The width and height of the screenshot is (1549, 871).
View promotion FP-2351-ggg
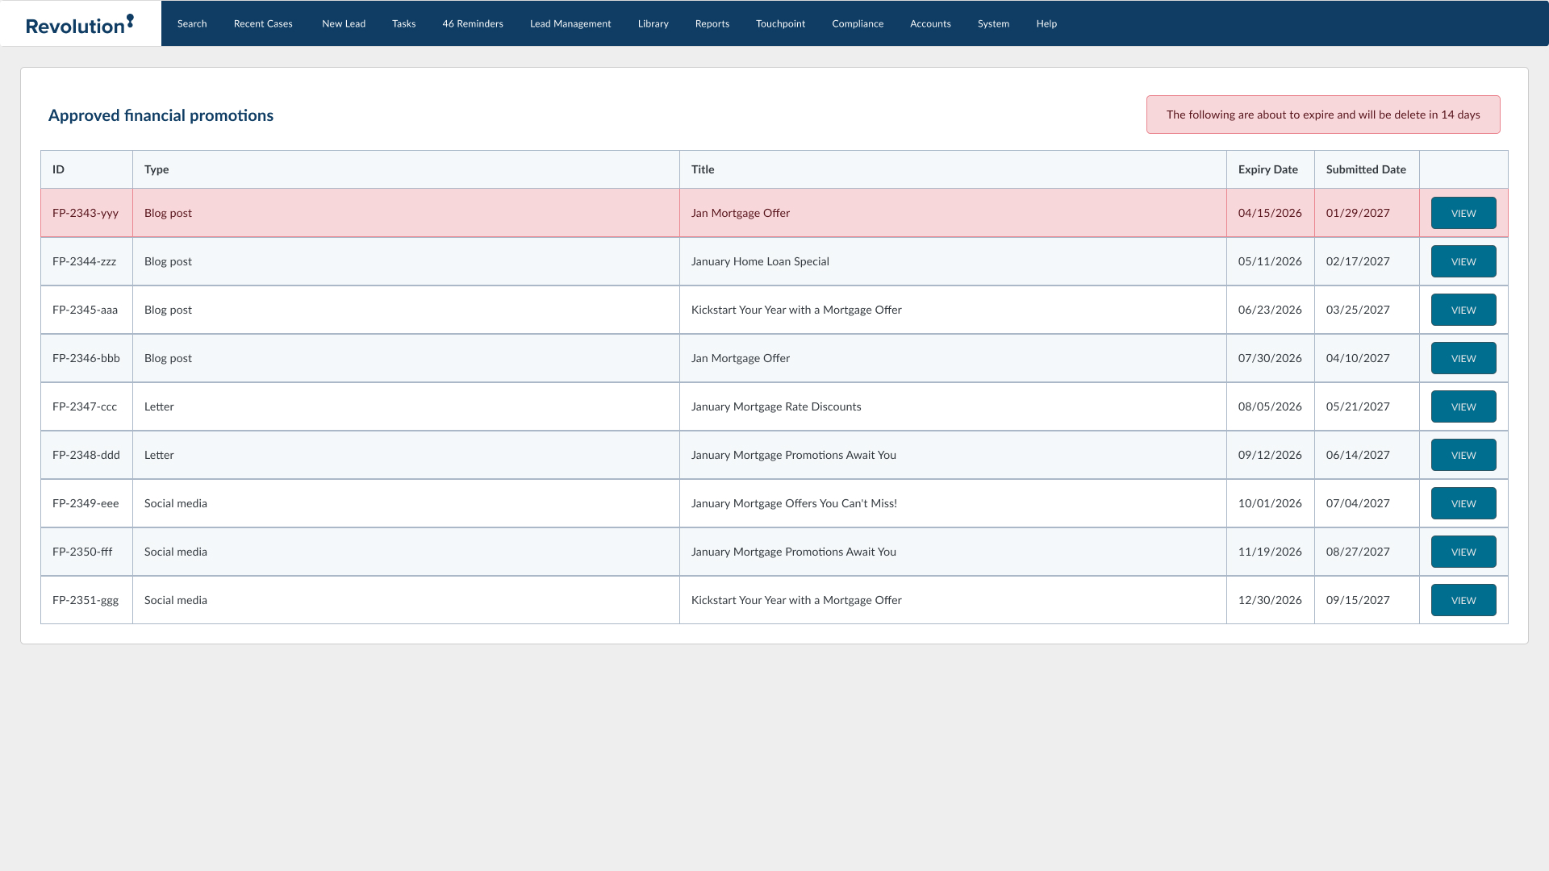pos(1463,600)
